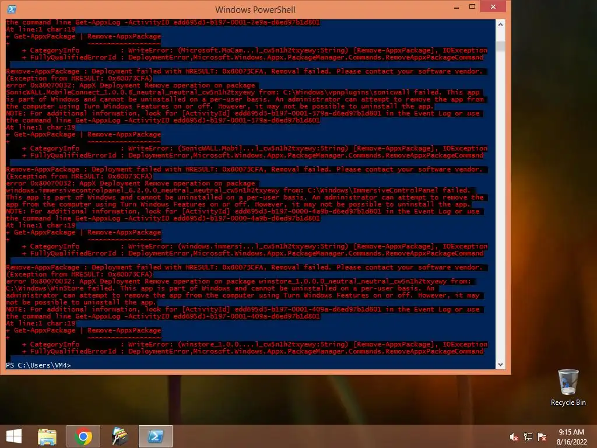Click the windows.immersivecontrolpanel package name line
597x448 pixels.
[x=238, y=190]
